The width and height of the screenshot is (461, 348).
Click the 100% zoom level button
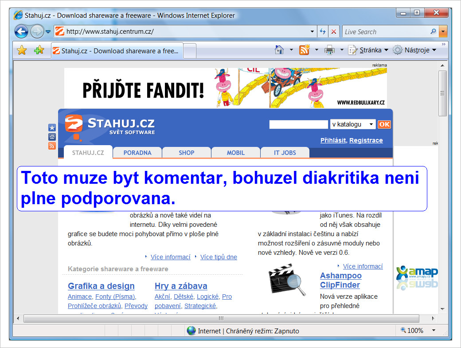tap(412, 331)
